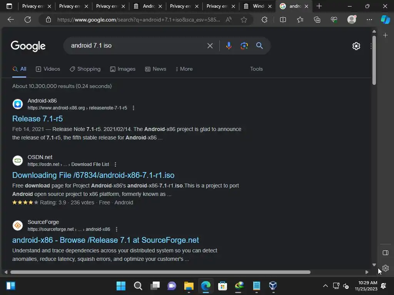Switch to the Videos results tab

[48, 69]
